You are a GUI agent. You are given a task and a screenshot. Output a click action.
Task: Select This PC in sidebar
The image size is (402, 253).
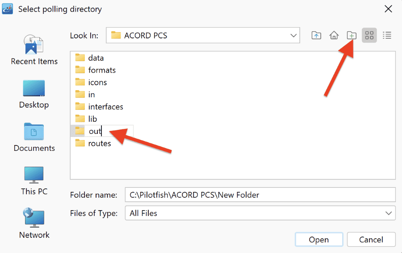(34, 181)
